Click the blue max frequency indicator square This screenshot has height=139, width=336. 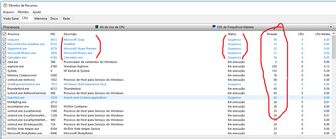tap(214, 27)
